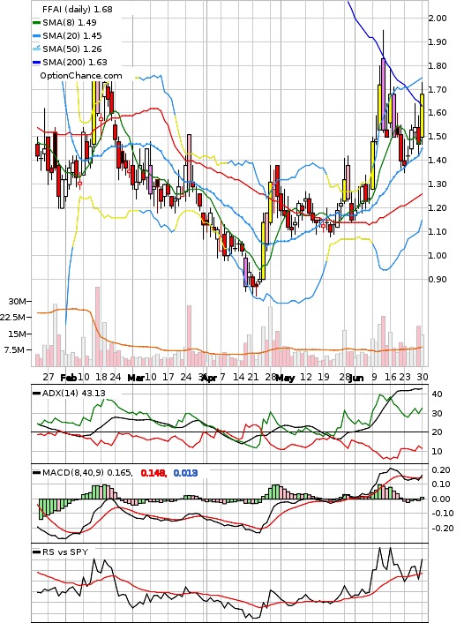Click the RS vs SPY indicator label
This screenshot has width=464, height=623.
[x=64, y=552]
